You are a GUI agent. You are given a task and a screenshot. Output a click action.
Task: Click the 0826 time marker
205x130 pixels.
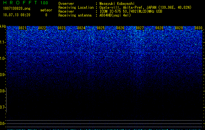pos(120,28)
